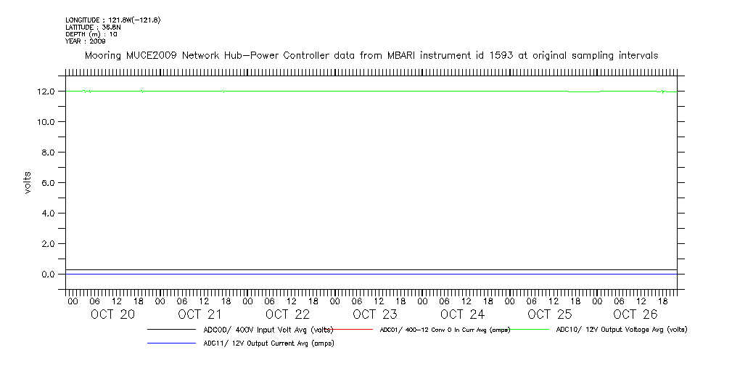Click the OCT 24 date label
Viewport: 732px width, 366px height.
462,314
